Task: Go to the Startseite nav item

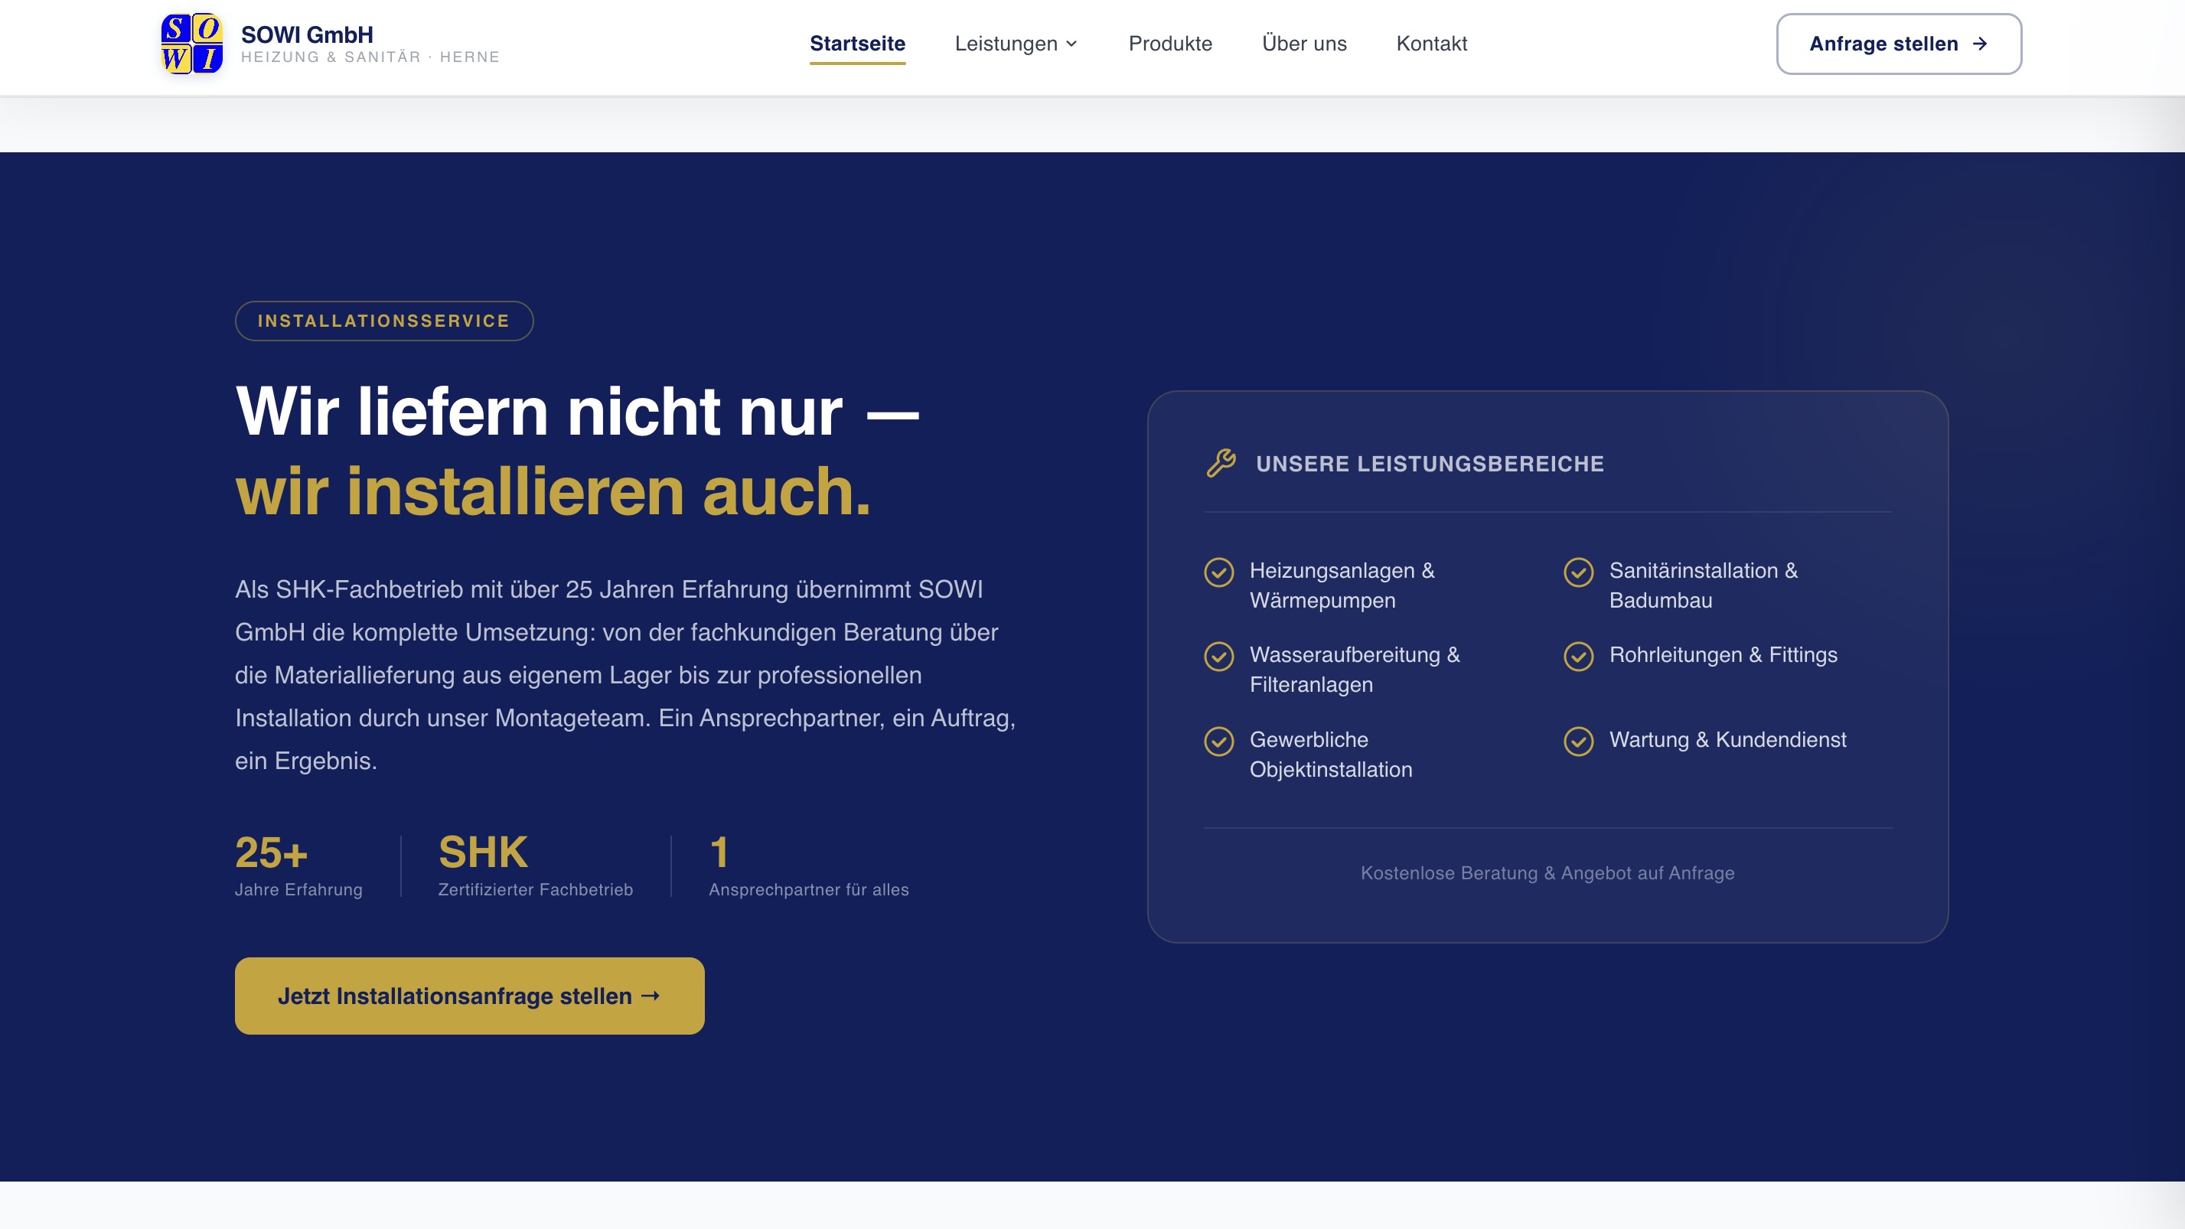Action: 857,44
